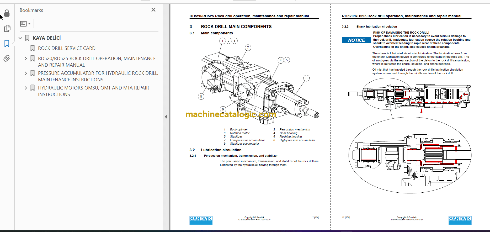This screenshot has width=490, height=232.
Task: Click callout number 6 on the drill diagram
Action: point(306,78)
